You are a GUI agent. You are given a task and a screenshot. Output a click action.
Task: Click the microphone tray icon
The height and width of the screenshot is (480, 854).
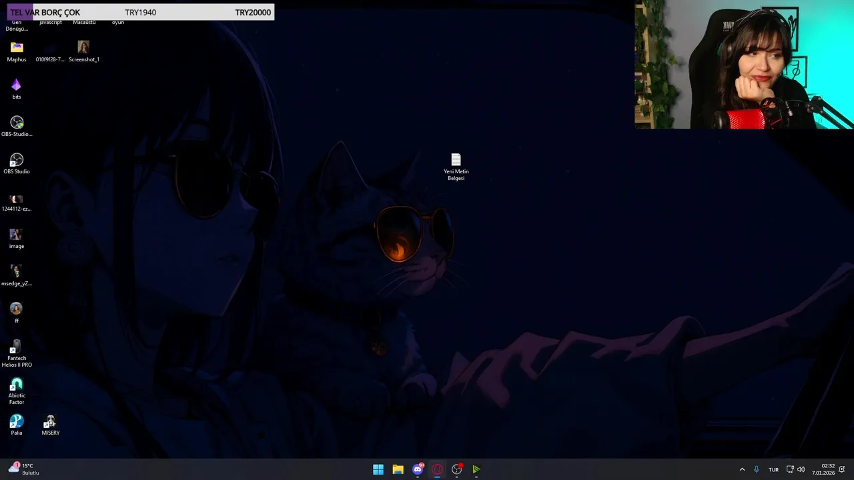757,469
